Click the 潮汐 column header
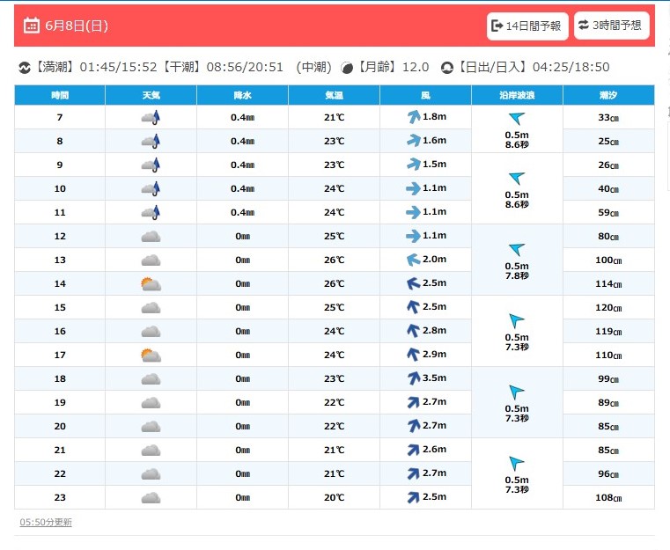This screenshot has width=670, height=550. (x=608, y=95)
